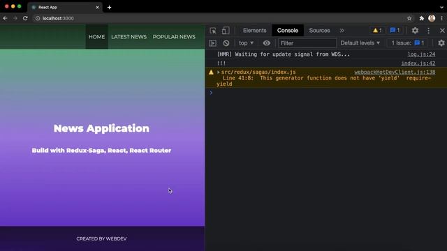Click the "[HMR] Waiting for update signal" message
447x251 pixels.
point(284,54)
